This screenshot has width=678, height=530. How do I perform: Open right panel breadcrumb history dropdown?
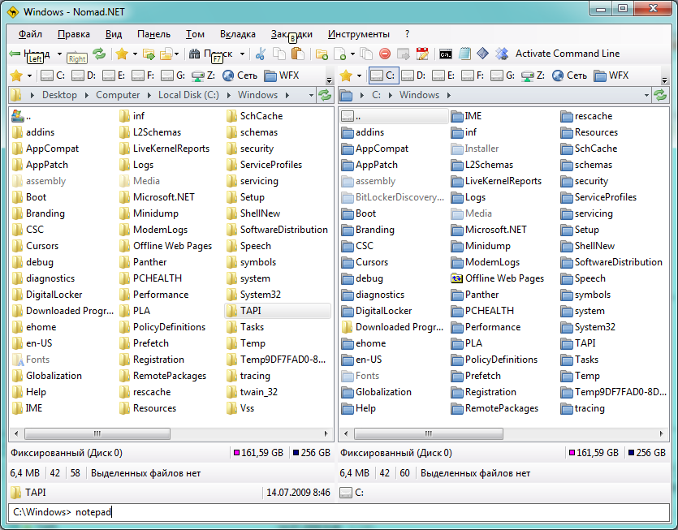[x=646, y=95]
